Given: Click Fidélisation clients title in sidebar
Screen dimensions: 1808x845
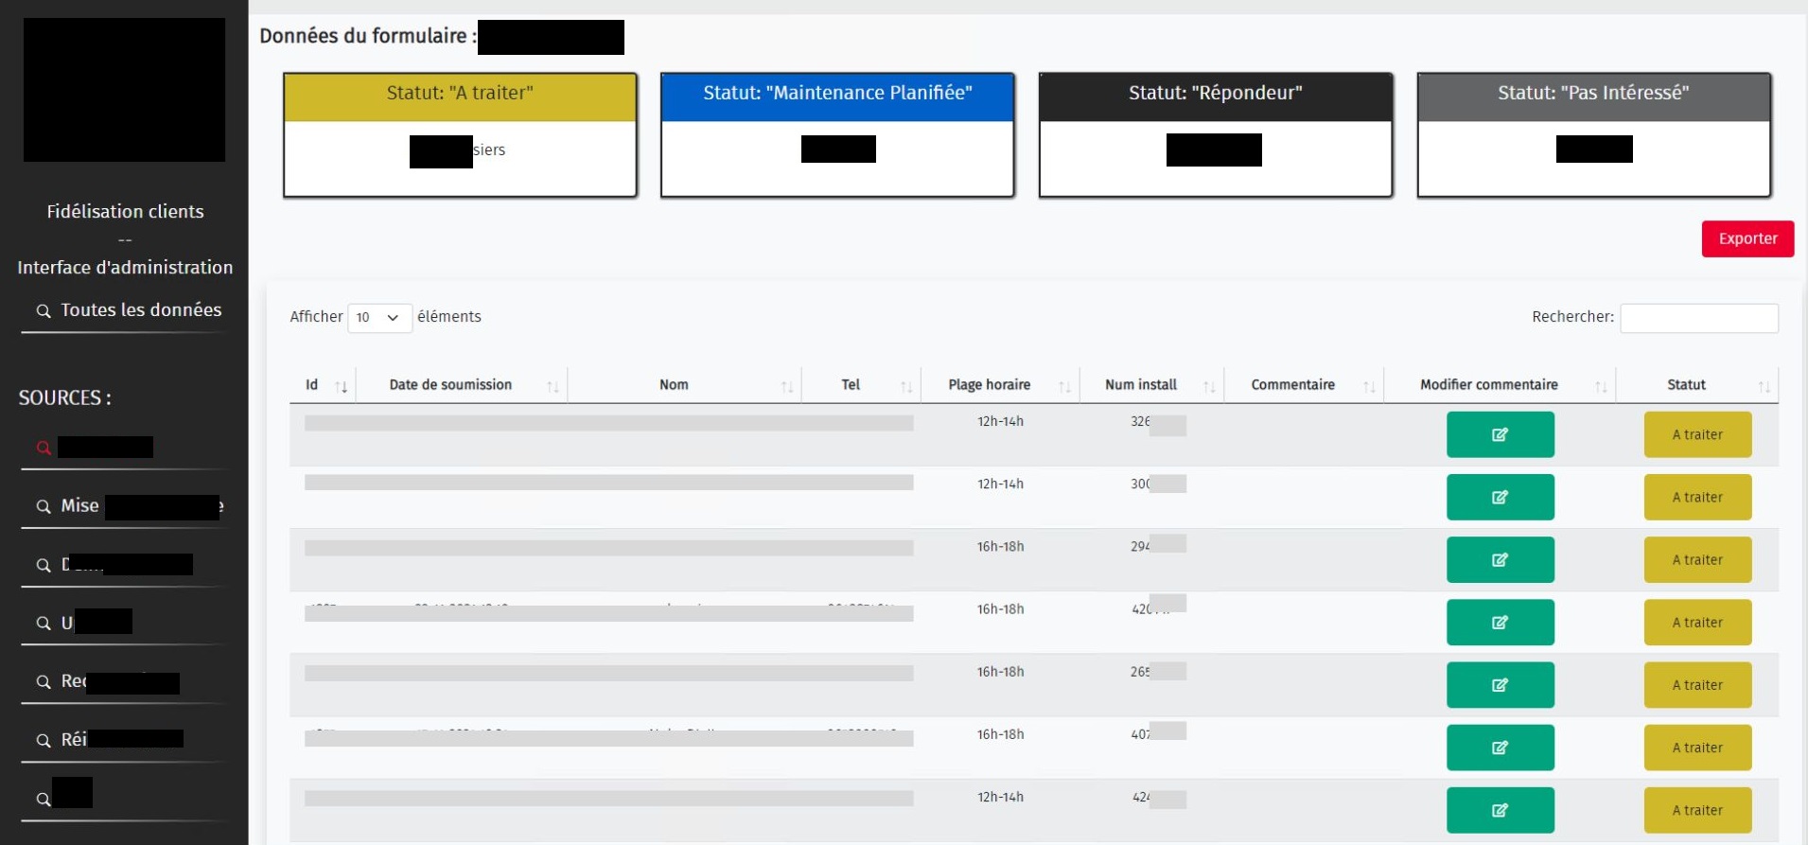Looking at the screenshot, I should 125,211.
